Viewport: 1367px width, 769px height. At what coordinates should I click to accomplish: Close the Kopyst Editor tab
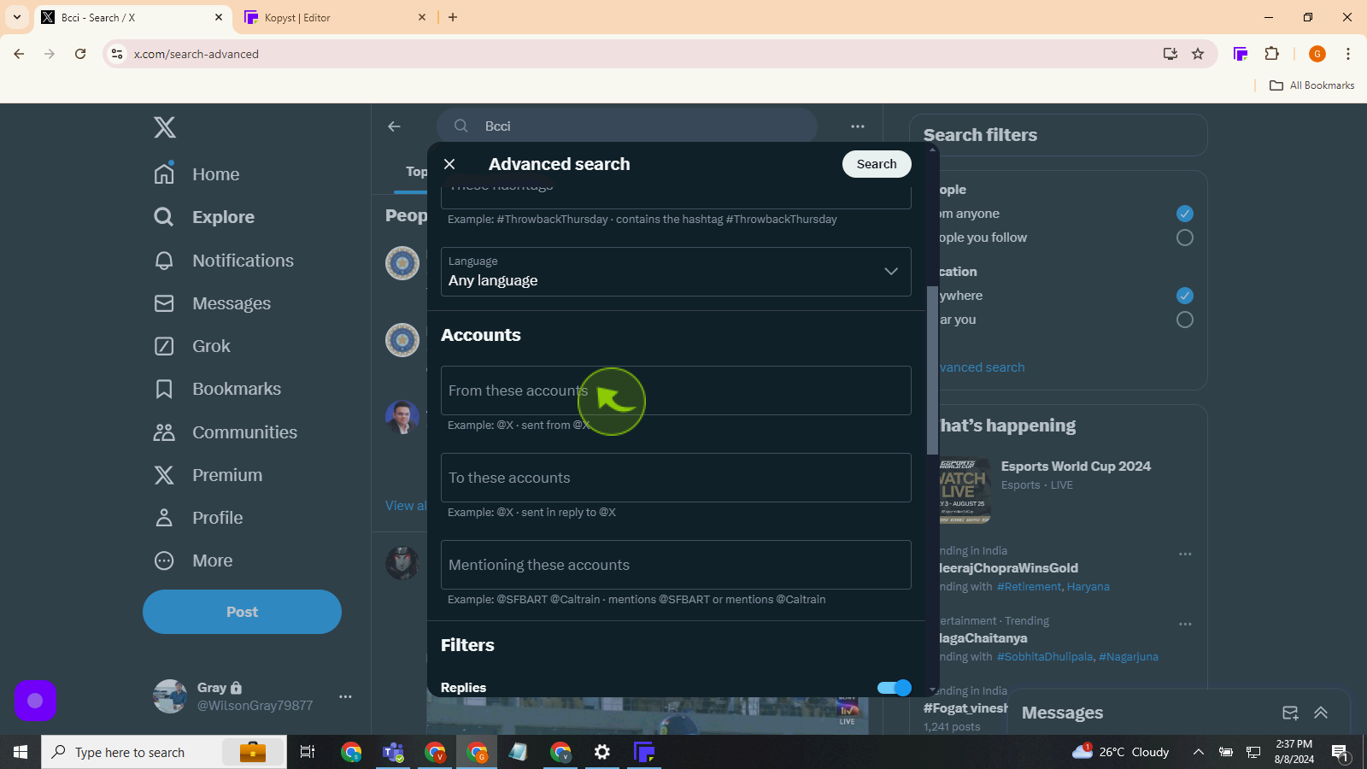click(422, 17)
